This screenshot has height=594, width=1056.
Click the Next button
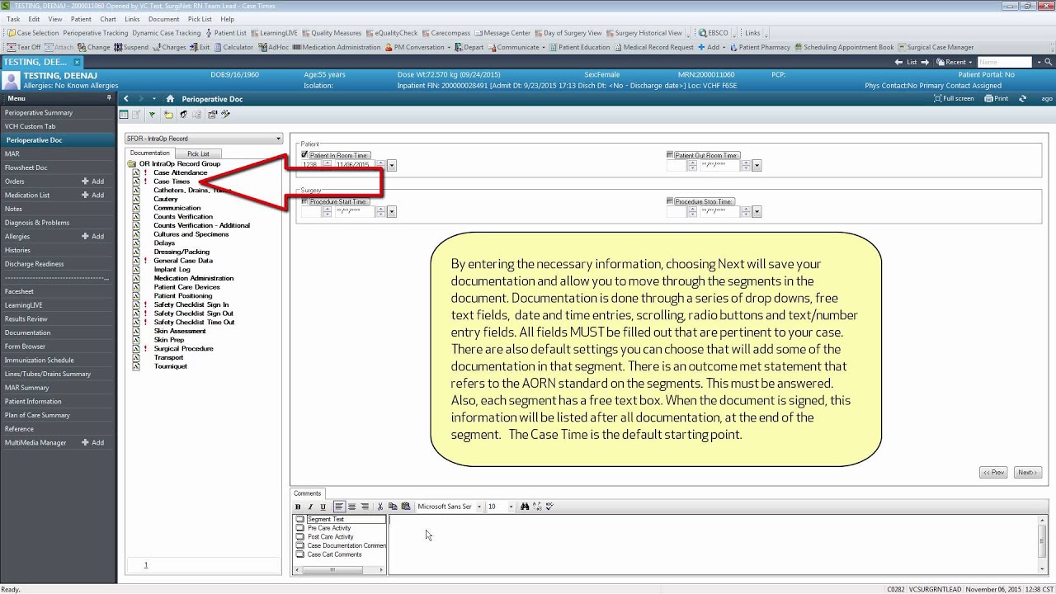coord(1027,473)
